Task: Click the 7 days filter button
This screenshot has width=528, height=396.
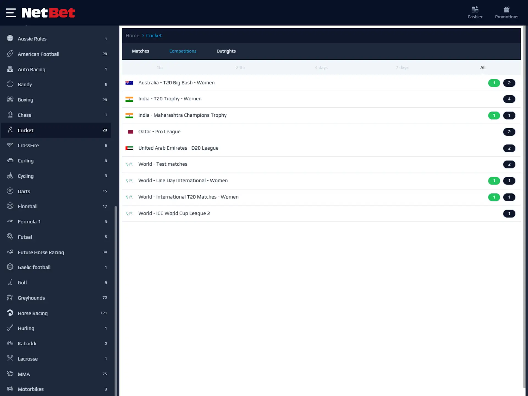Action: [x=402, y=67]
